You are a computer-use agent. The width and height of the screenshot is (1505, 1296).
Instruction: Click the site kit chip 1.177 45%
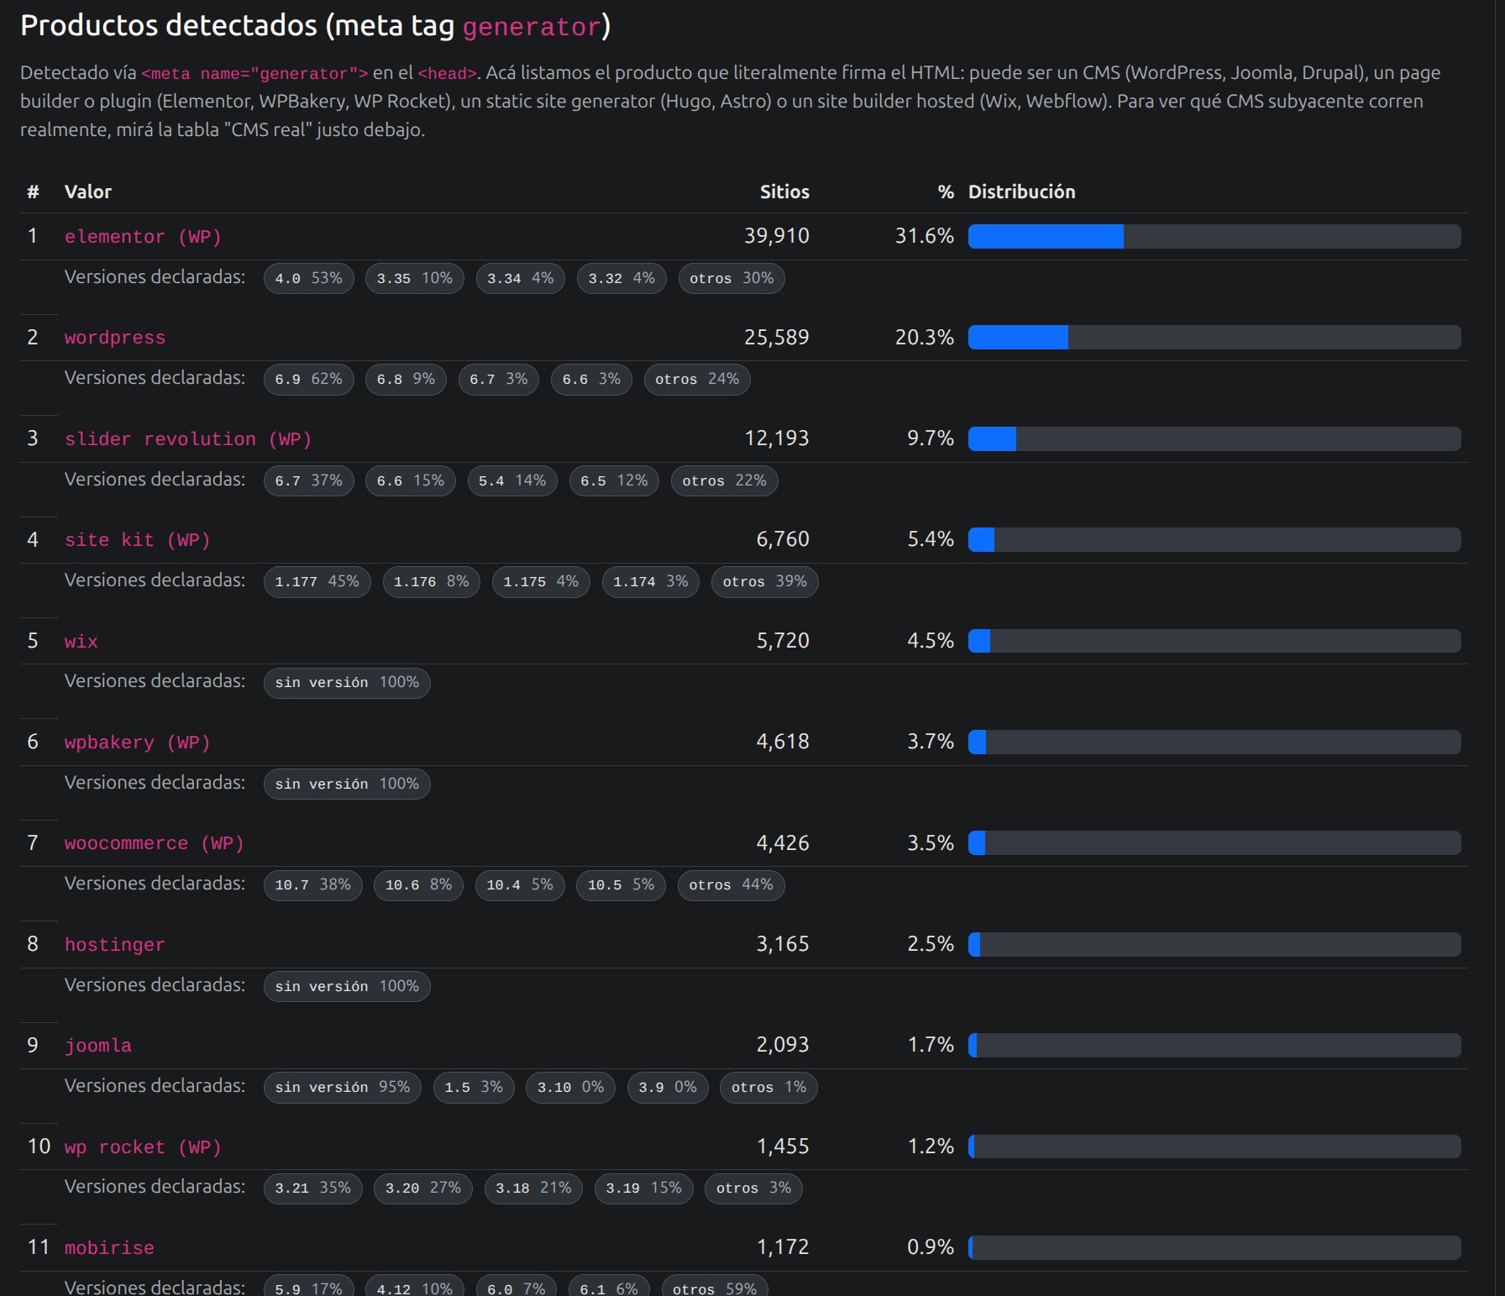tap(317, 582)
